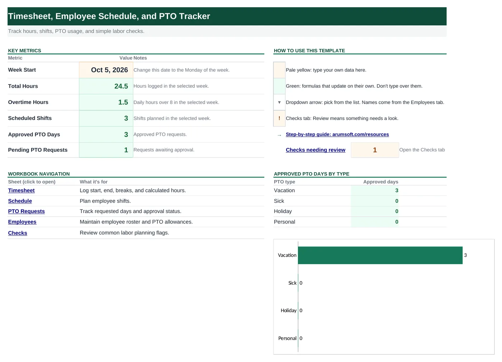Open the Schedule sheet link
The image size is (502, 362).
(20, 201)
